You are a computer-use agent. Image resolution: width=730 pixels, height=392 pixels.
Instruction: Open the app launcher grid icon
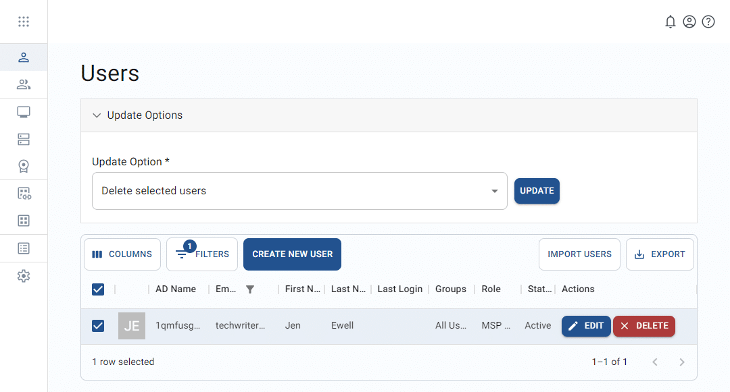coord(24,22)
